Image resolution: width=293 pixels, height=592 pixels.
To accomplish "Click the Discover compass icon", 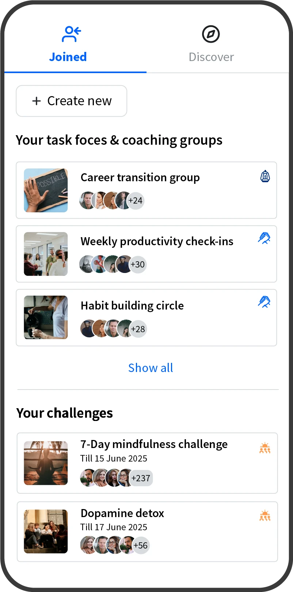I will coord(211,34).
